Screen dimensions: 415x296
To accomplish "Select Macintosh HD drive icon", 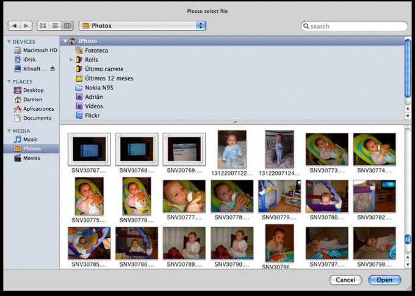I will click(18, 50).
